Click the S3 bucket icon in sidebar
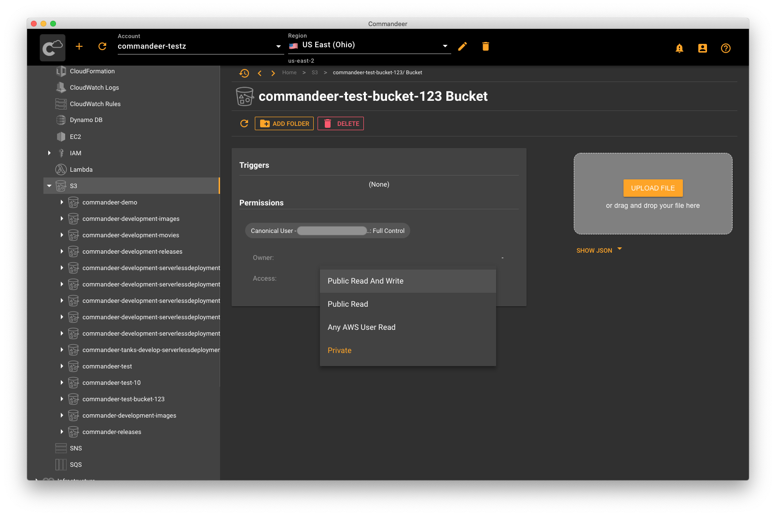The width and height of the screenshot is (776, 516). pyautogui.click(x=61, y=186)
